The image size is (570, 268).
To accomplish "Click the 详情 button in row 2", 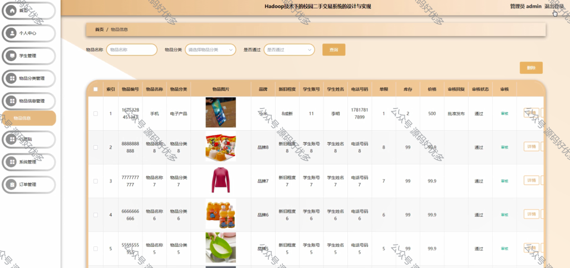I will coord(532,146).
